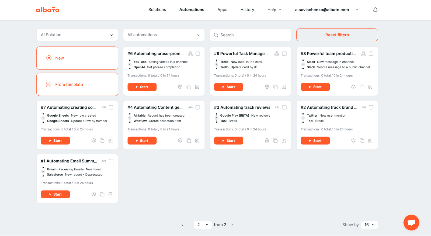Click into the Search field
Image resolution: width=431 pixels, height=236 pixels.
250,35
